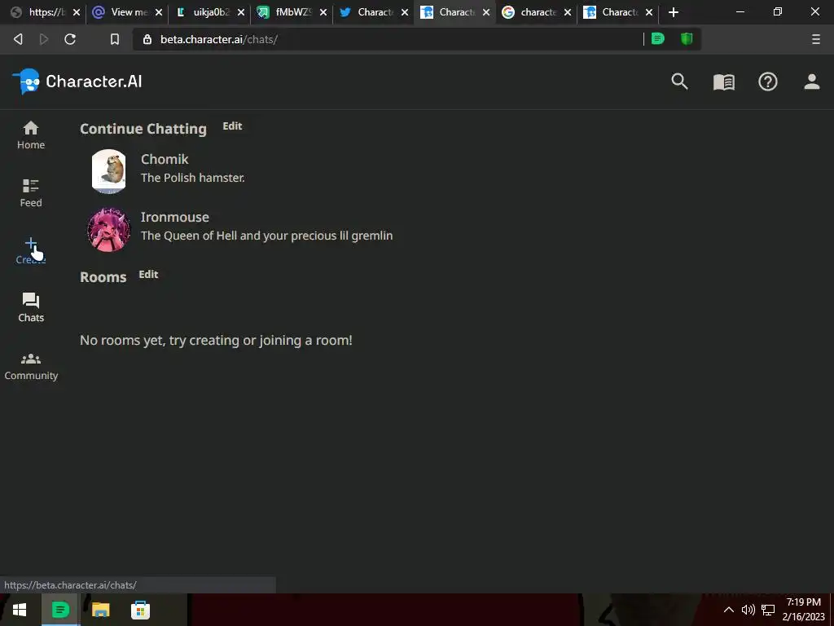Image resolution: width=834 pixels, height=626 pixels.
Task: Open the Community sidebar item
Action: click(31, 367)
